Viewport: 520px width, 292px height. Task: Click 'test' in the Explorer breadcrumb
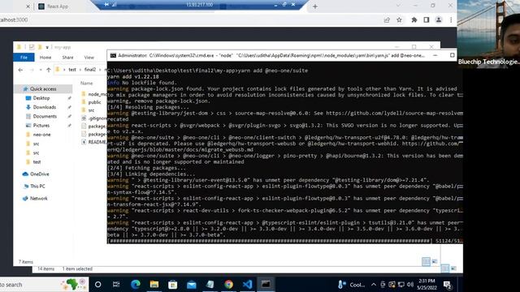(72, 70)
